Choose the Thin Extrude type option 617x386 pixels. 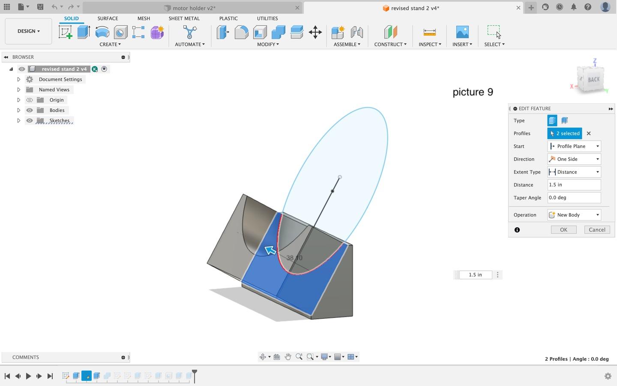(564, 121)
